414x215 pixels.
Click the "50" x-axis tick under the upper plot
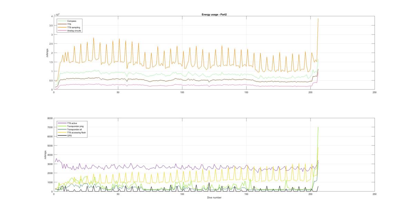point(118,92)
